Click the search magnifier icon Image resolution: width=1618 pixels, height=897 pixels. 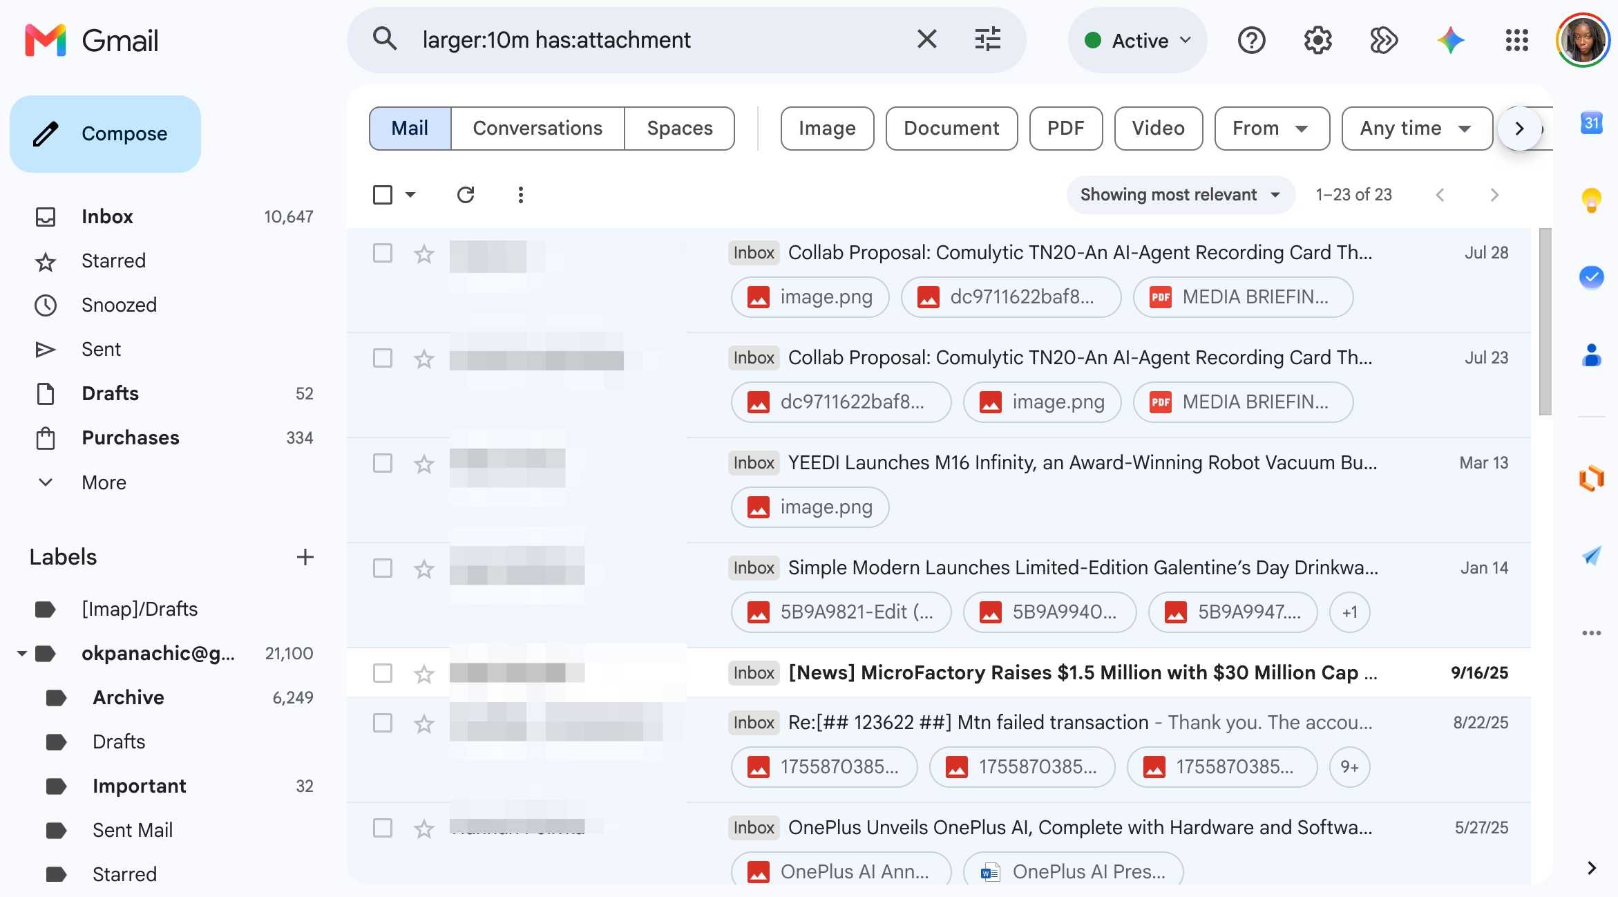click(x=385, y=39)
